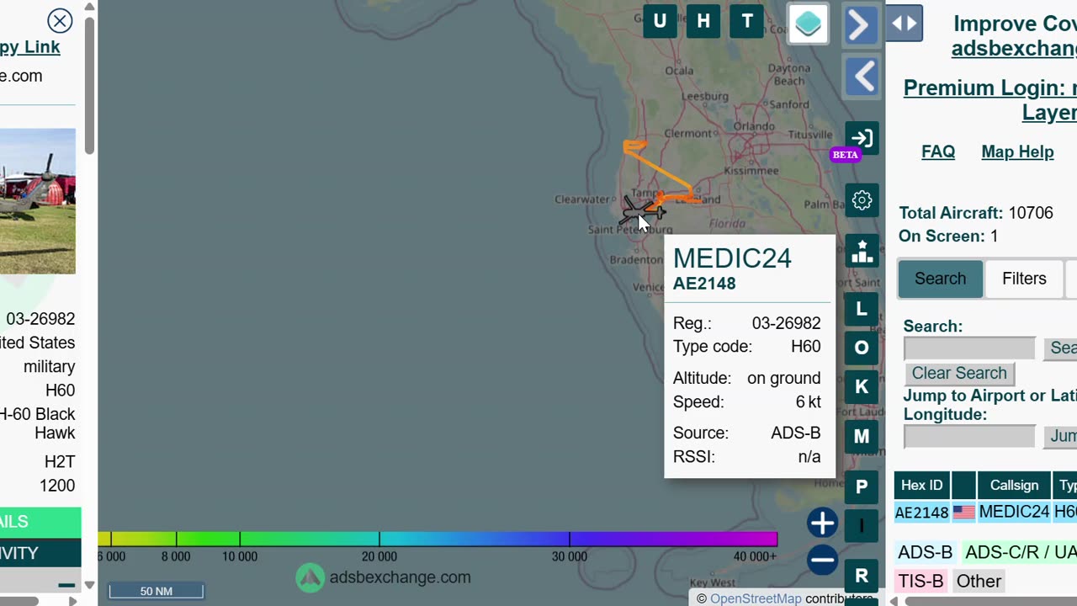1077x606 pixels.
Task: Toggle the T map button
Action: coord(747,21)
